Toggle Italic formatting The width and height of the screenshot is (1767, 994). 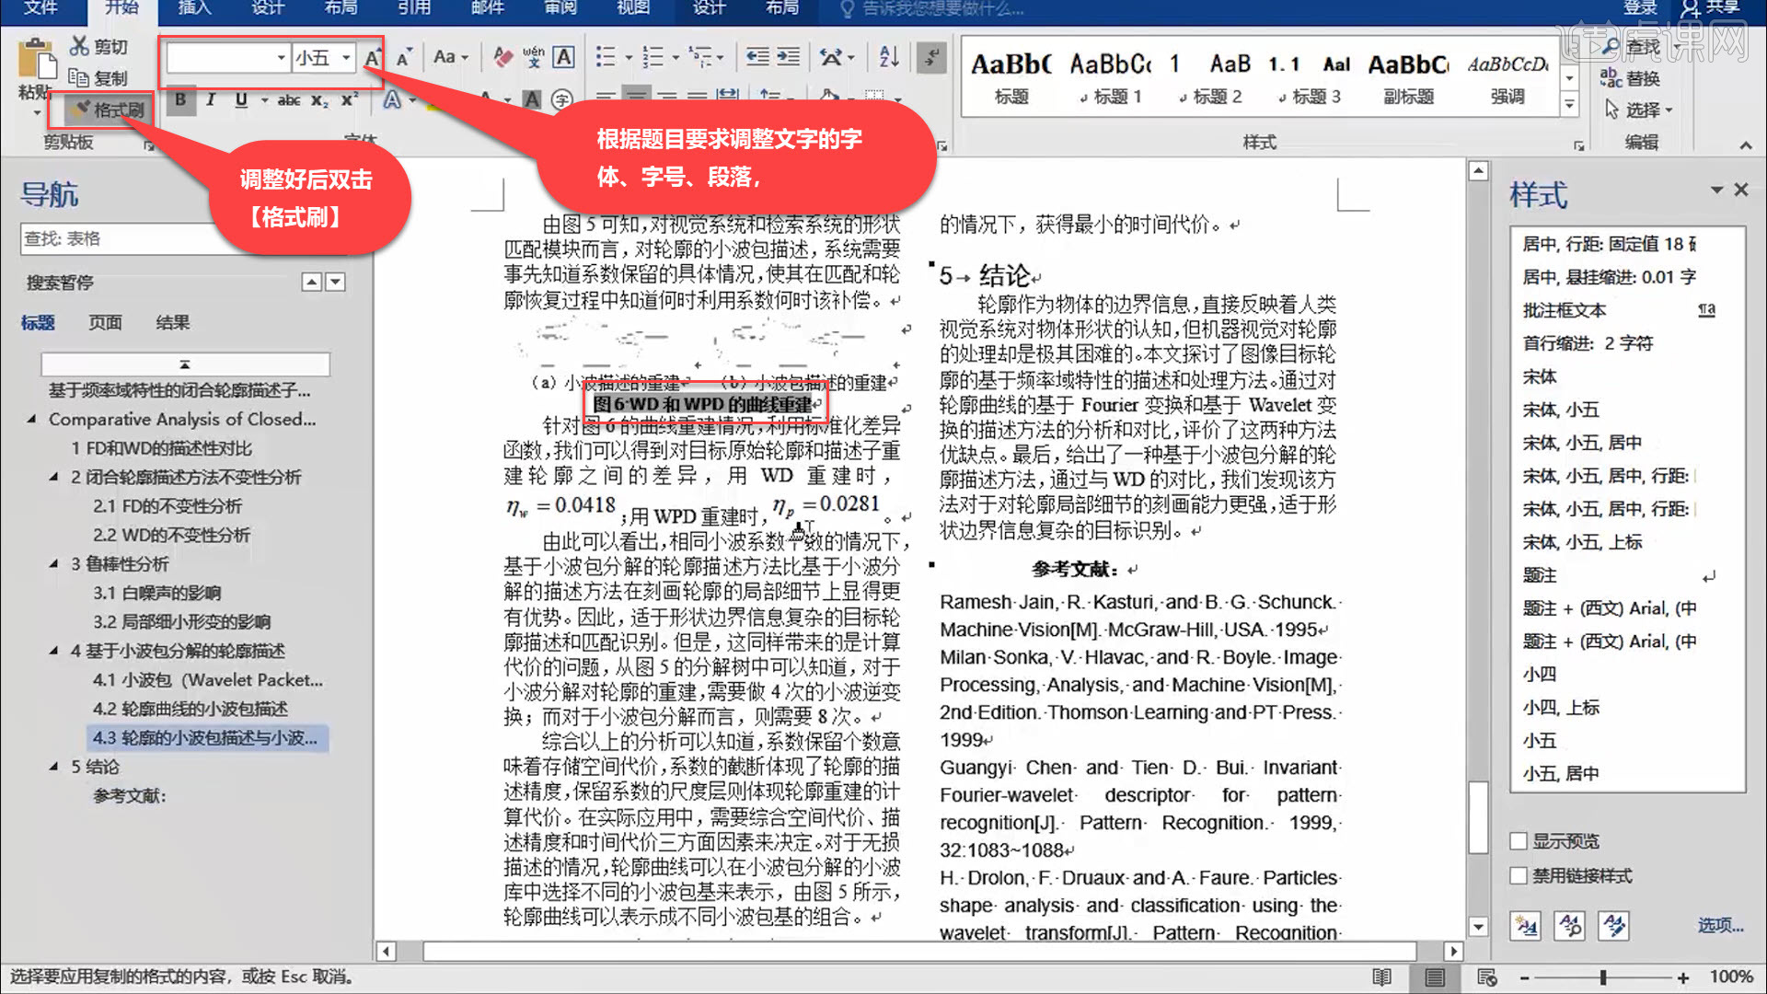211,99
